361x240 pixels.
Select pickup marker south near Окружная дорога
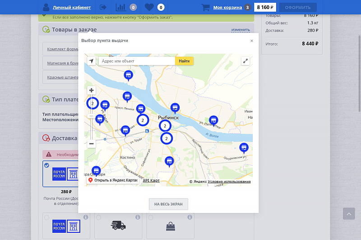[x=169, y=162]
